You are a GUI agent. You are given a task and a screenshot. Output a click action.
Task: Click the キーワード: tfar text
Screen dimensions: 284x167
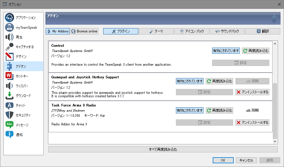coord(95,116)
